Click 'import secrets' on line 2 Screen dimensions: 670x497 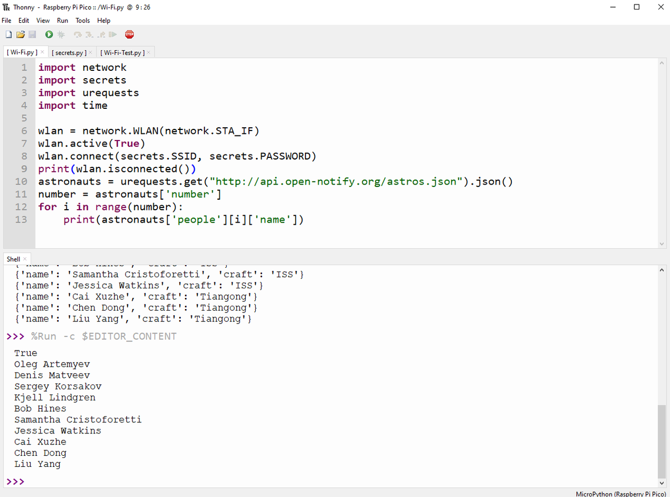[83, 80]
